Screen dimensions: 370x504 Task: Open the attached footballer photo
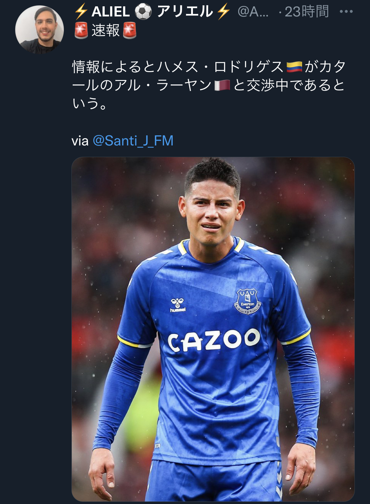(x=213, y=329)
